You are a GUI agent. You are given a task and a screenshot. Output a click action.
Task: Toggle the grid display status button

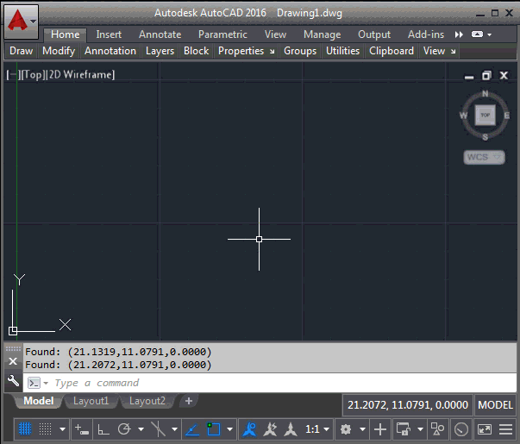[x=24, y=429]
